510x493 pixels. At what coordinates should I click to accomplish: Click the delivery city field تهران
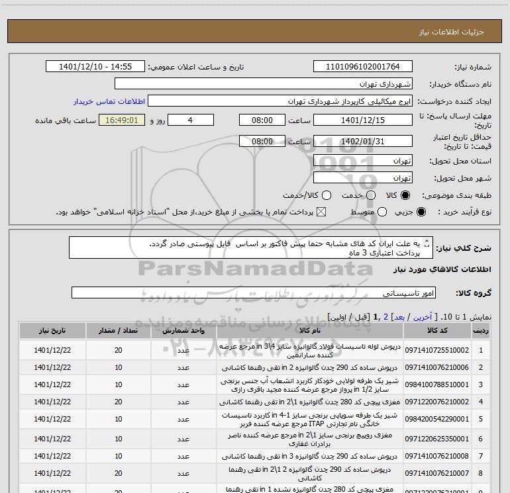pyautogui.click(x=363, y=178)
